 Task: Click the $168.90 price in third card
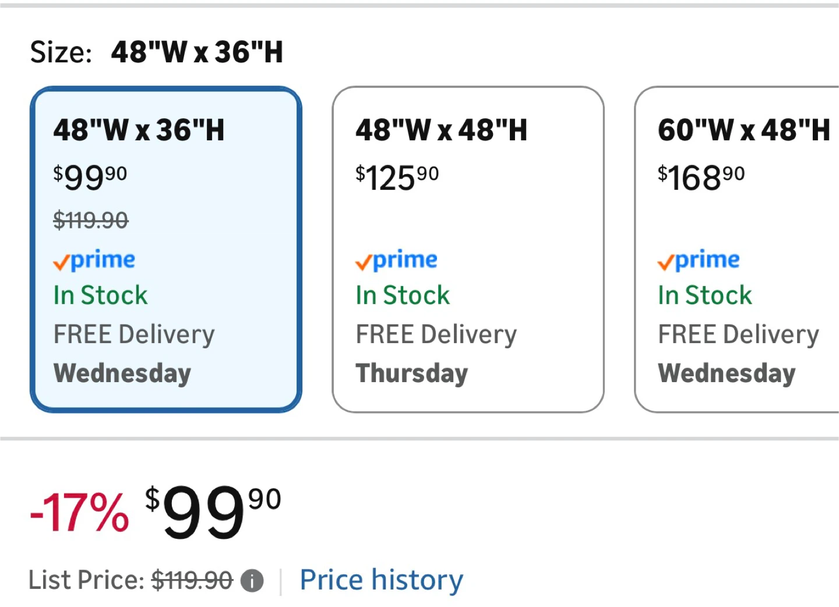point(701,177)
